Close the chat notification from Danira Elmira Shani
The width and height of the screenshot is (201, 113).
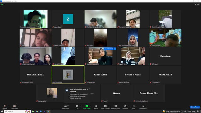pos(89,89)
